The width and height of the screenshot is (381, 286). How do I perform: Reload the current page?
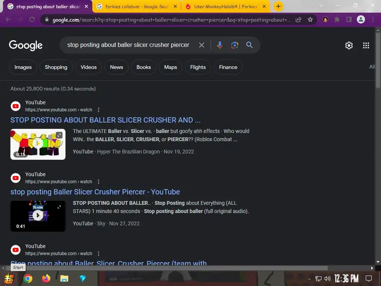point(32,19)
